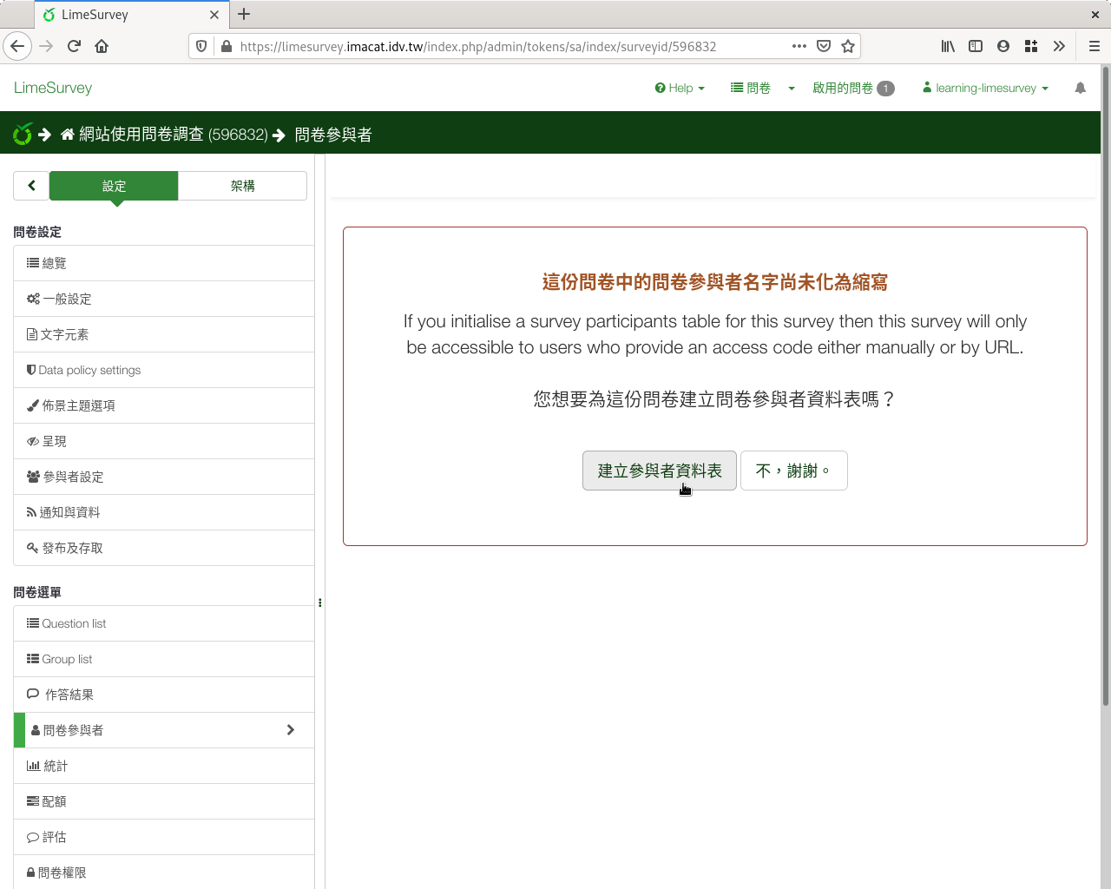Open 呈現 presentation settings
The height and width of the screenshot is (889, 1111).
pos(164,441)
